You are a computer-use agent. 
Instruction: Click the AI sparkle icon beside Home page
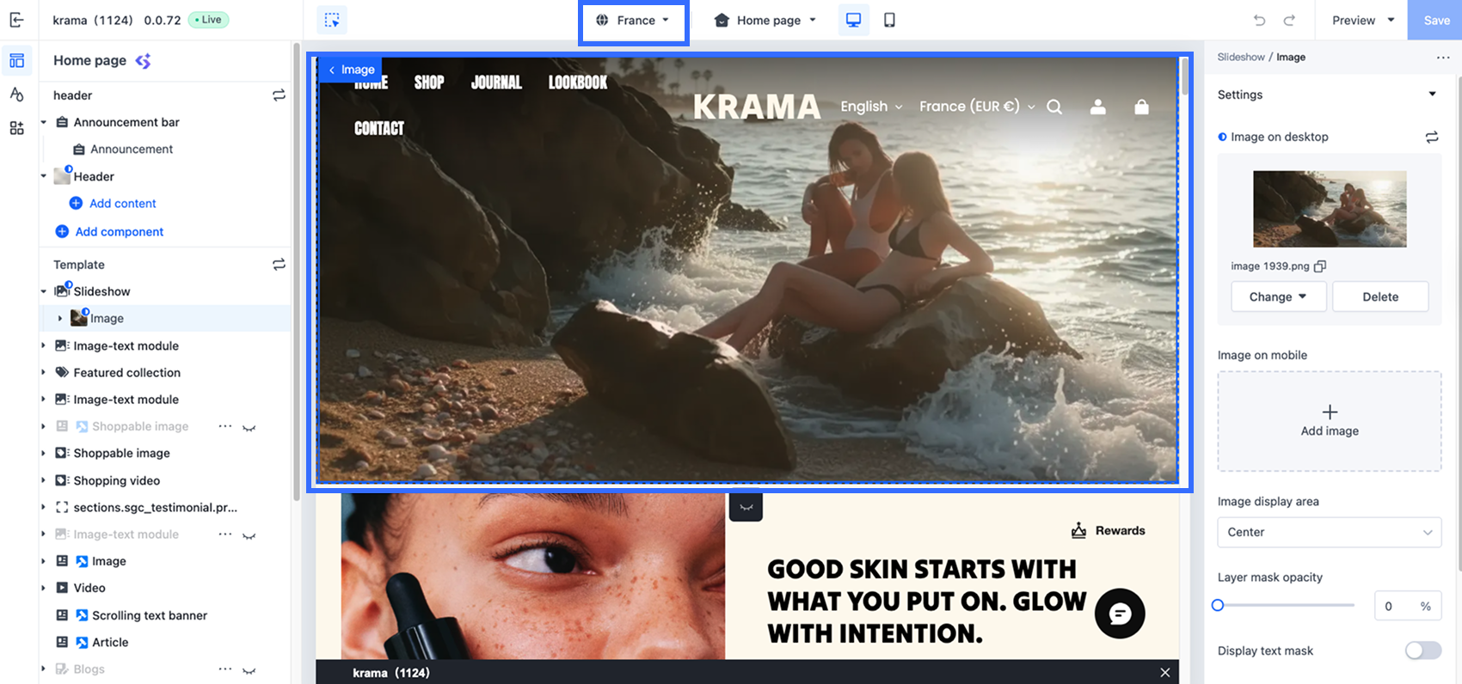point(143,60)
